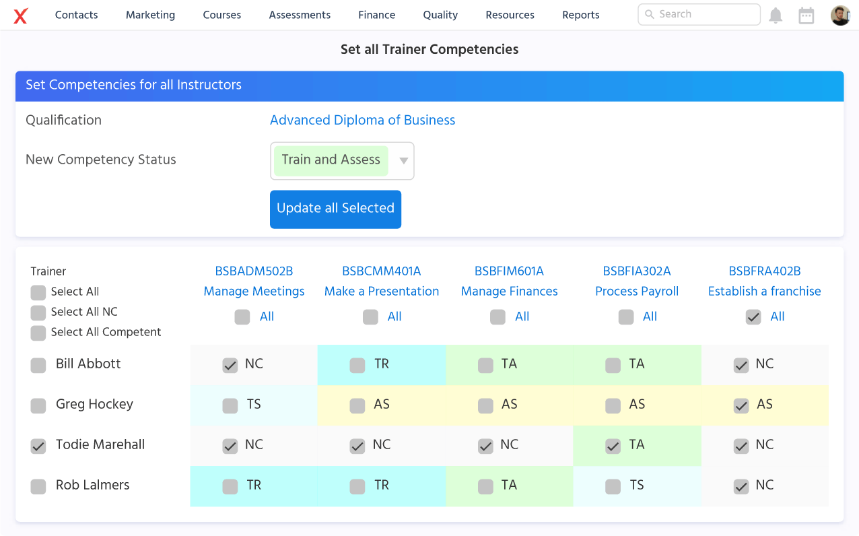Open the BSBADM502B Manage Meetings unit
The width and height of the screenshot is (859, 536).
click(254, 281)
